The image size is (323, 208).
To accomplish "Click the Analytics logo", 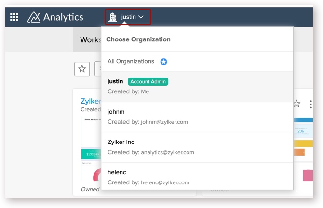I will click(x=55, y=17).
